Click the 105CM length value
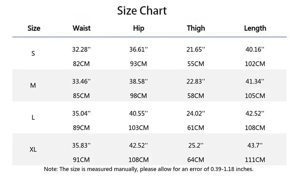 pyautogui.click(x=255, y=96)
